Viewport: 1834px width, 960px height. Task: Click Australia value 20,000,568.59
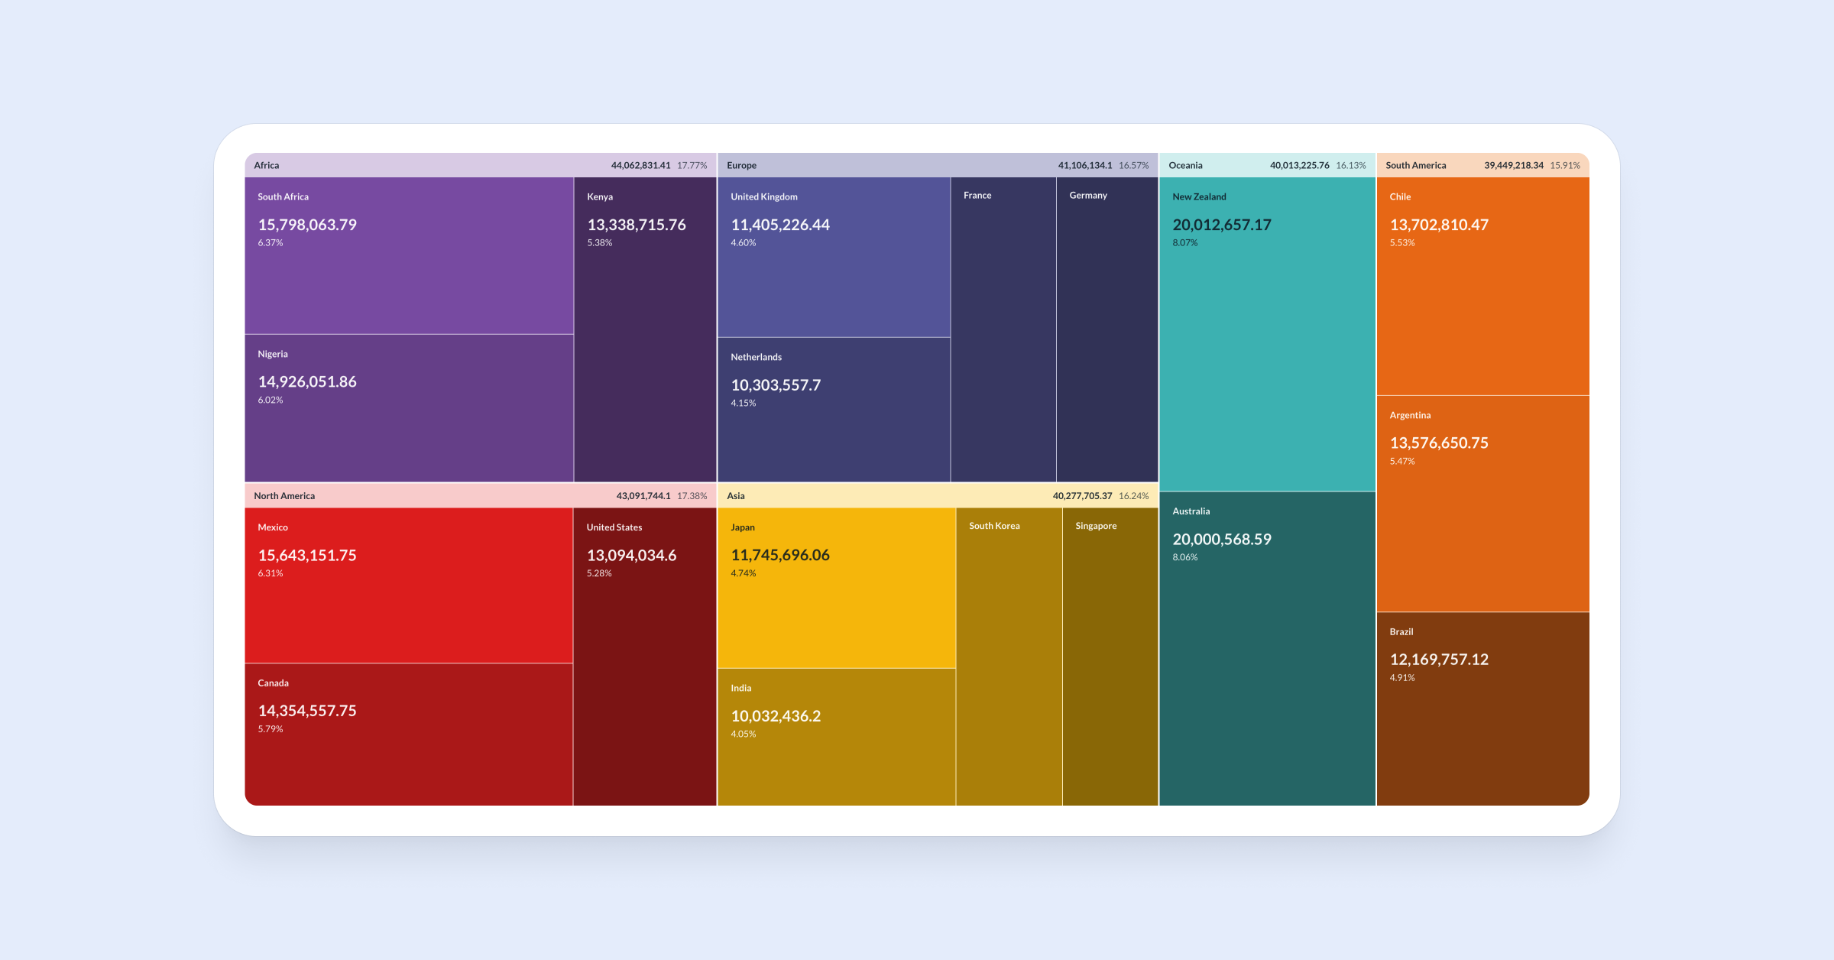pyautogui.click(x=1222, y=539)
